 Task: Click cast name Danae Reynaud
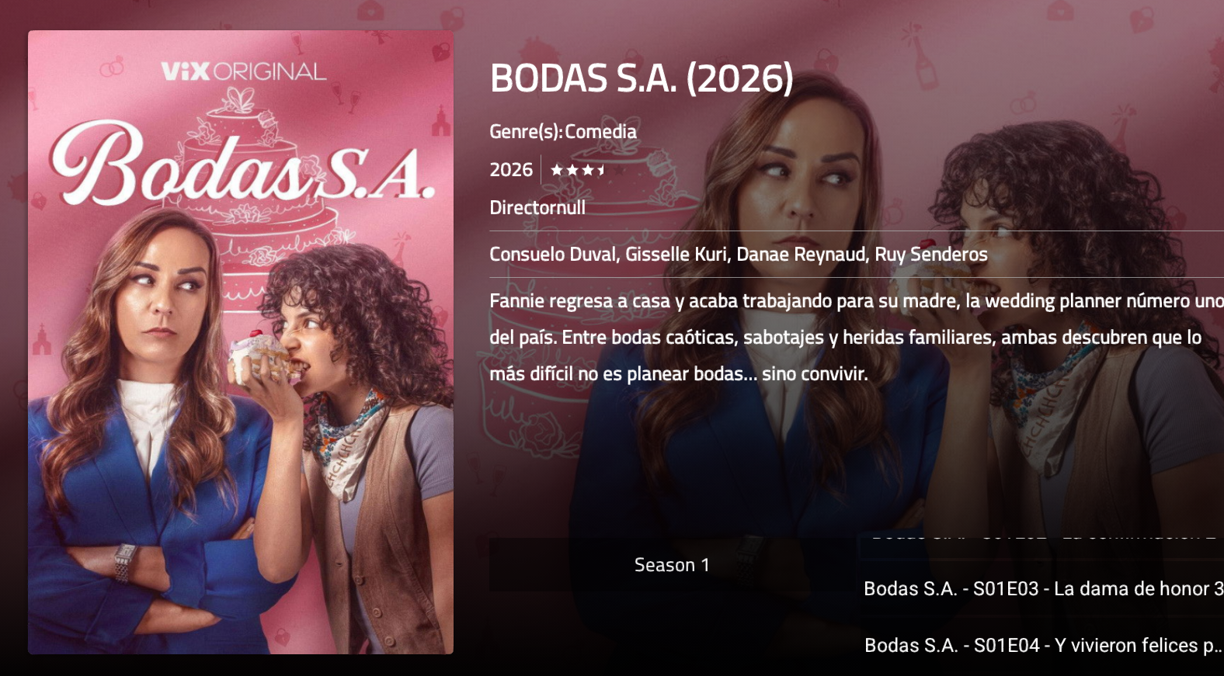pyautogui.click(x=801, y=255)
